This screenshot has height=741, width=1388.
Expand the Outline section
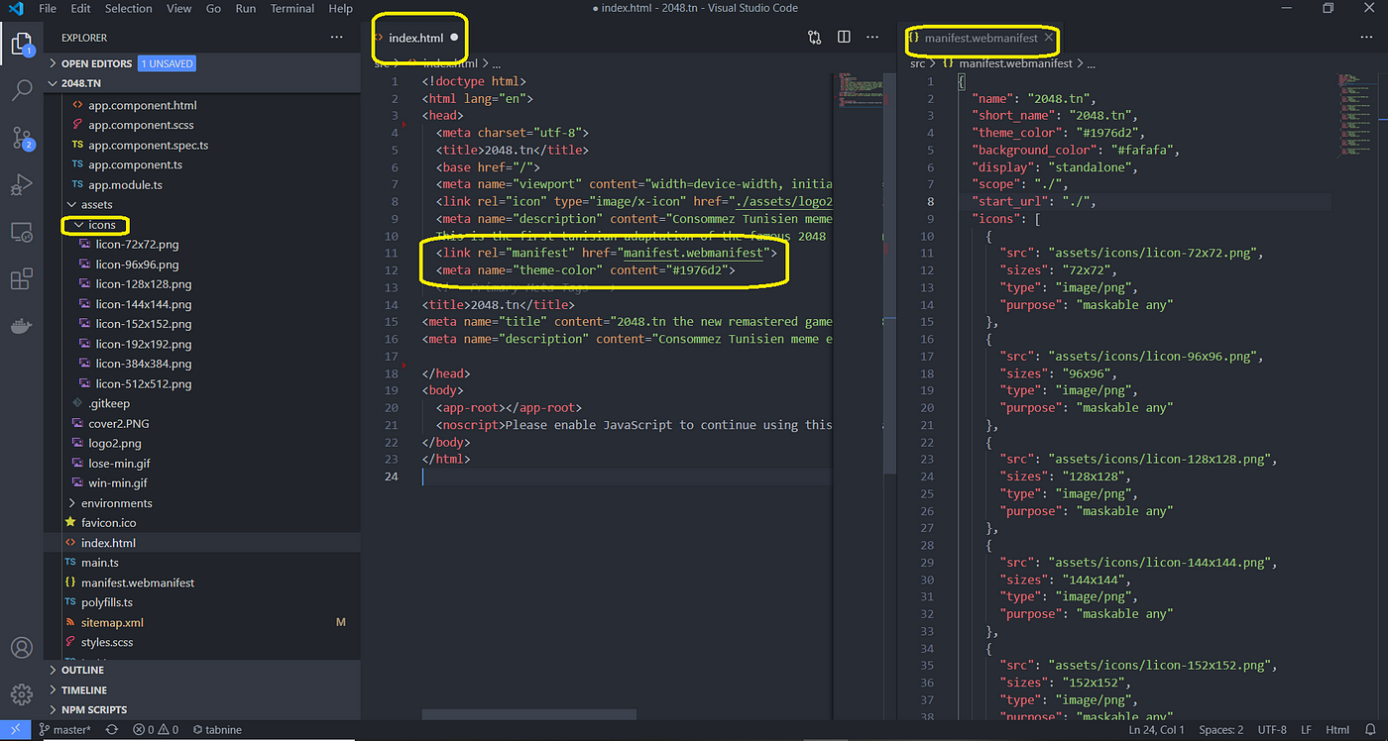[55, 671]
